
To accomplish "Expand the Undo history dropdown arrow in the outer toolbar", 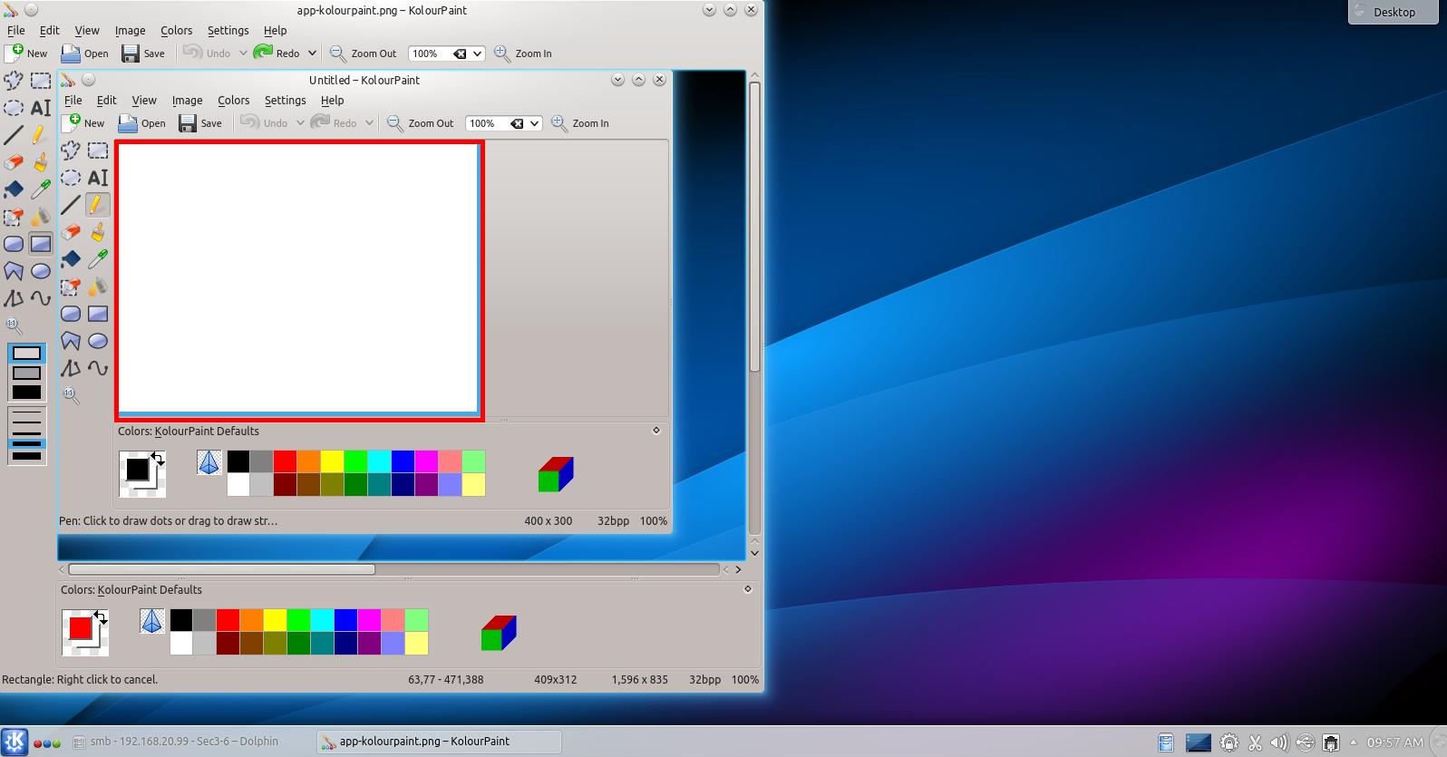I will click(243, 53).
